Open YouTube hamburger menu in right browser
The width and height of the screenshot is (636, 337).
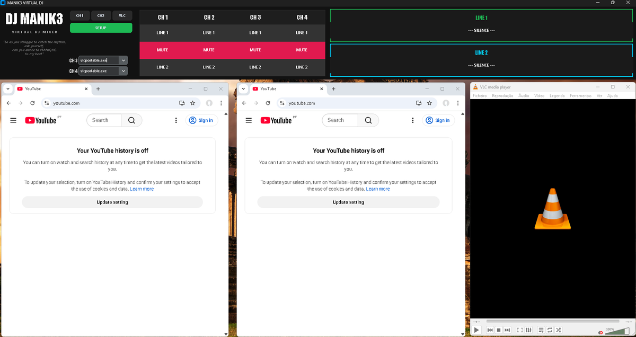[x=249, y=120]
